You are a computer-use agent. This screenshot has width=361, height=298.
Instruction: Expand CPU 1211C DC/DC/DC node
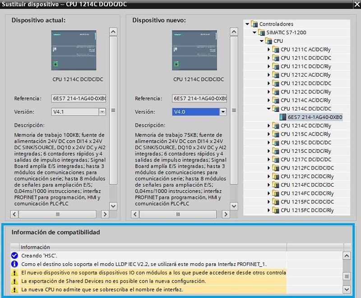[x=268, y=58]
